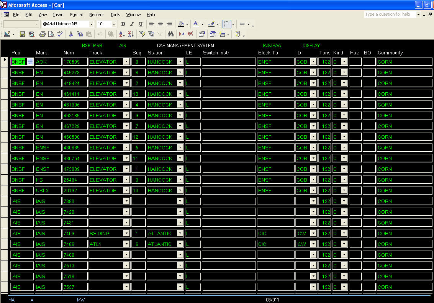Click the File Search icon
Screen dimensions: 434x303
click(31, 34)
